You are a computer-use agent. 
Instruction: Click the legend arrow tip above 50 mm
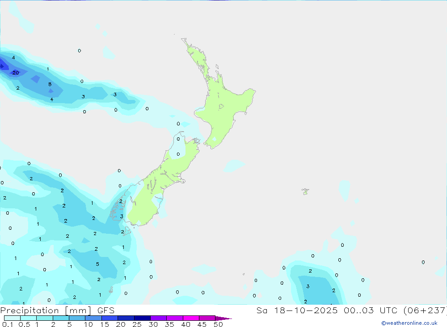click(223, 318)
